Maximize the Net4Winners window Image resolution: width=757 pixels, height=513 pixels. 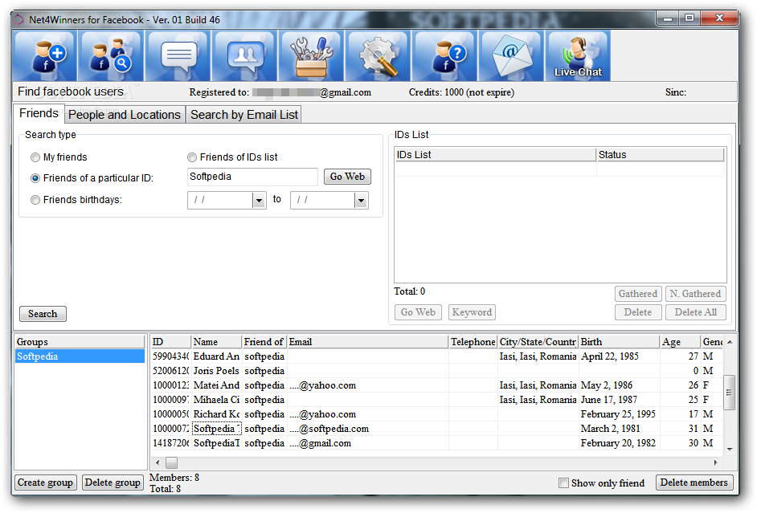tap(689, 18)
